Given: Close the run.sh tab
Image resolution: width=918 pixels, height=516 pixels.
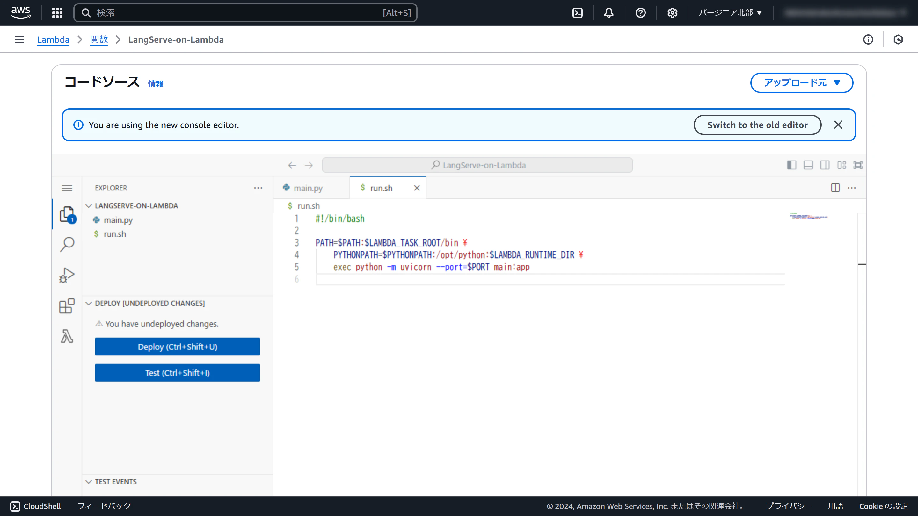Looking at the screenshot, I should (x=417, y=188).
